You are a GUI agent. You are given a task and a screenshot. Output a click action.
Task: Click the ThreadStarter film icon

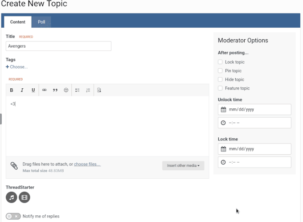(25, 197)
